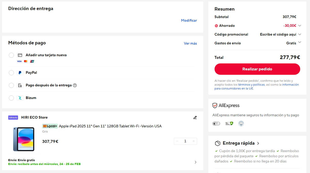
Task: Click the Bizum logo icon
Action: [20, 98]
